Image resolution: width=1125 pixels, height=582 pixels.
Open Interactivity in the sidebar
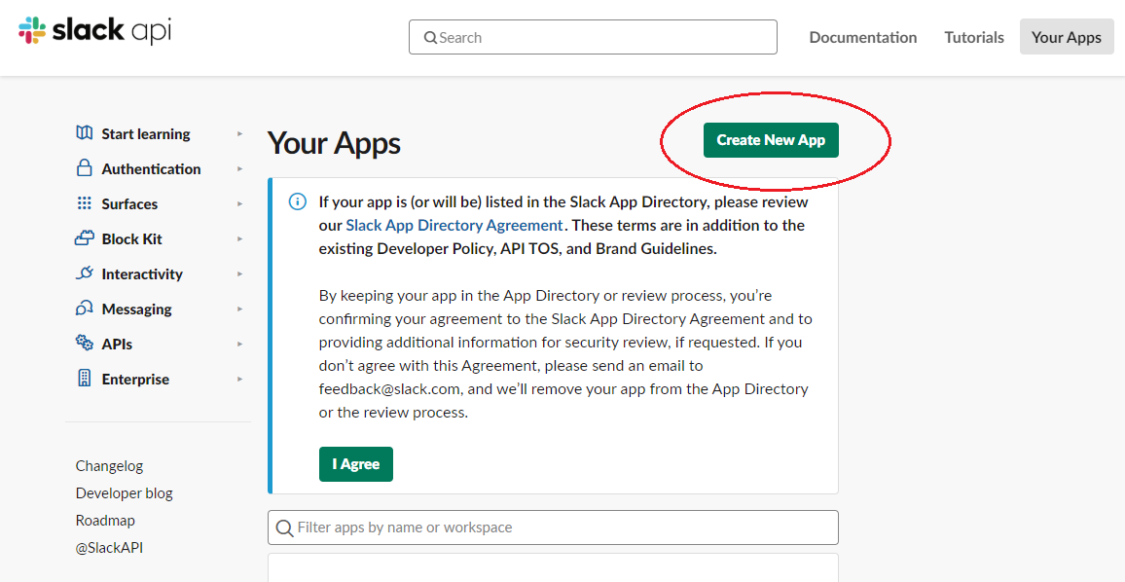pyautogui.click(x=142, y=274)
